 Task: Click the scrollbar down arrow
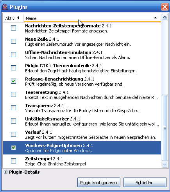[x=165, y=165]
